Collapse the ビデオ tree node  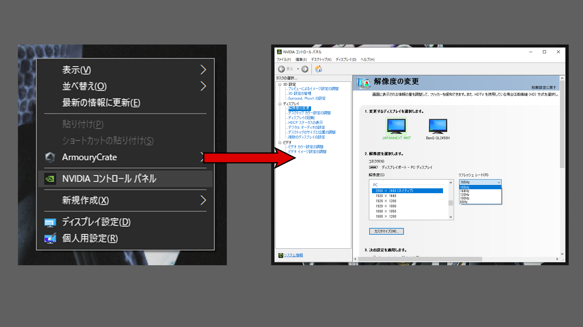(x=280, y=143)
